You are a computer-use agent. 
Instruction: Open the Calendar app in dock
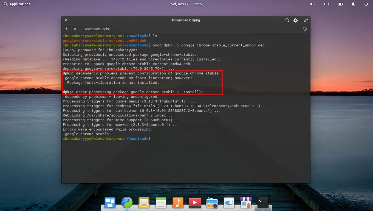click(161, 203)
